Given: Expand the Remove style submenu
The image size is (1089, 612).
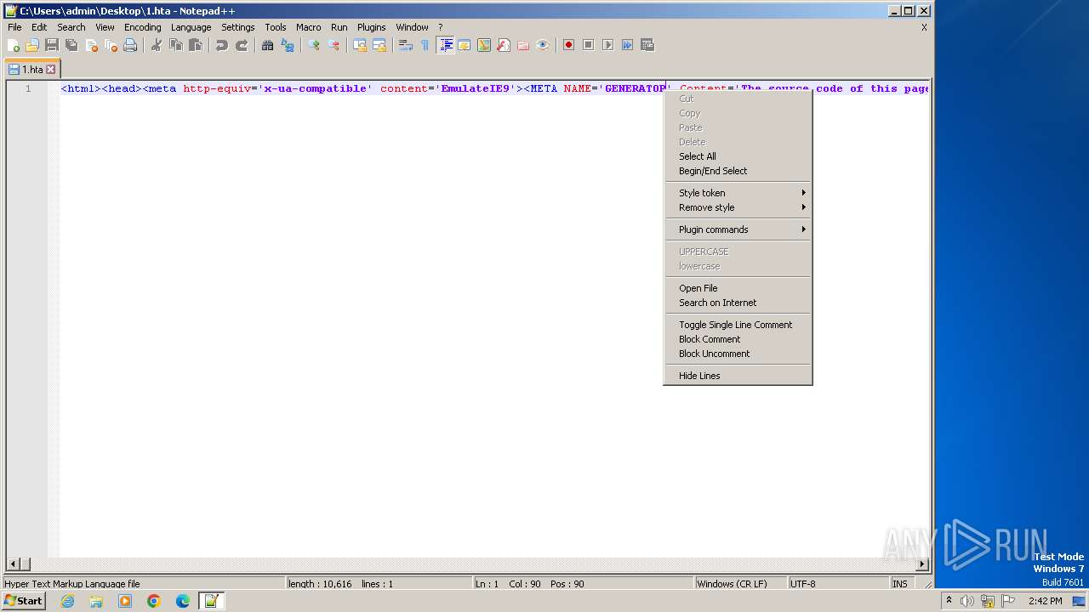Looking at the screenshot, I should click(x=738, y=207).
